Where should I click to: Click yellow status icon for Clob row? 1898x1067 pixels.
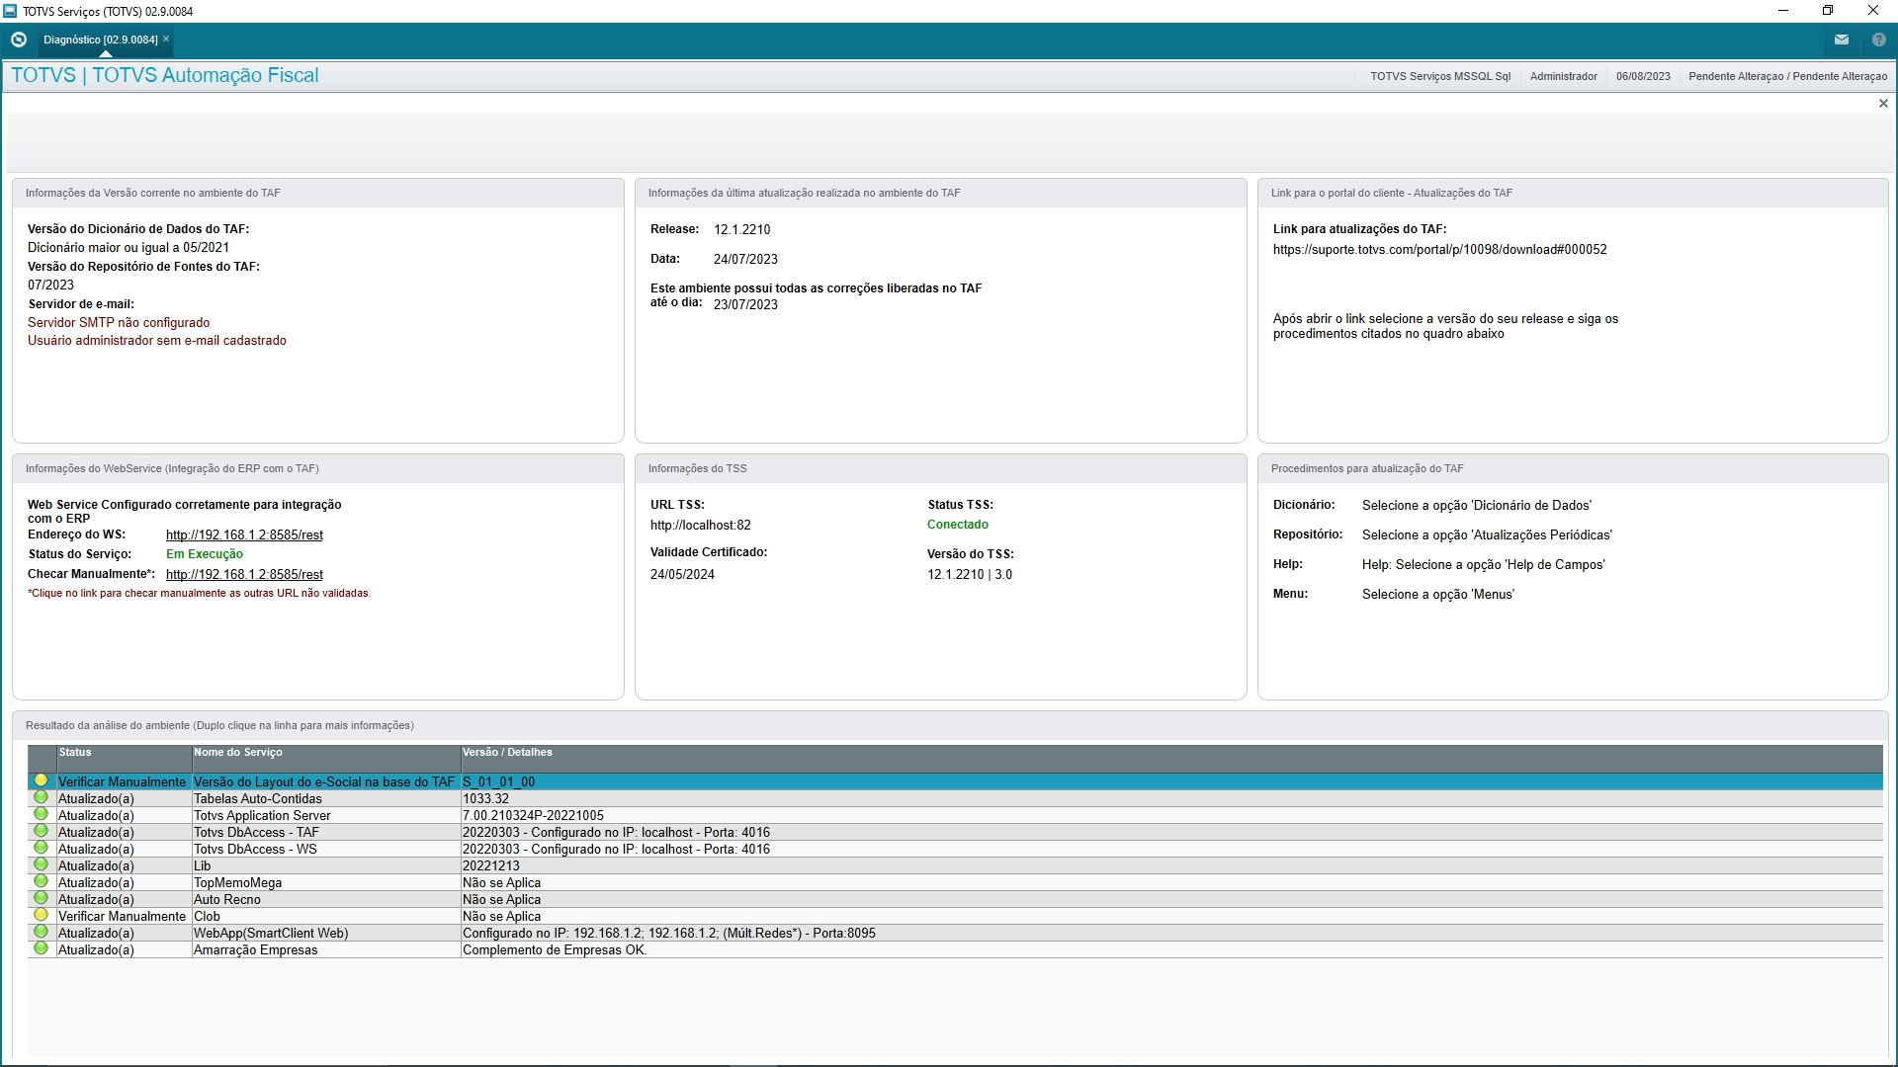point(41,915)
